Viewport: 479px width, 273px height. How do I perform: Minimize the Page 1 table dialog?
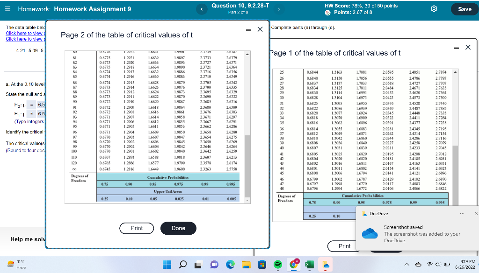point(457,48)
